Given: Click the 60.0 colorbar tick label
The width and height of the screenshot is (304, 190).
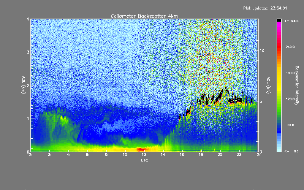Looking at the screenshot, I should point(291,125).
